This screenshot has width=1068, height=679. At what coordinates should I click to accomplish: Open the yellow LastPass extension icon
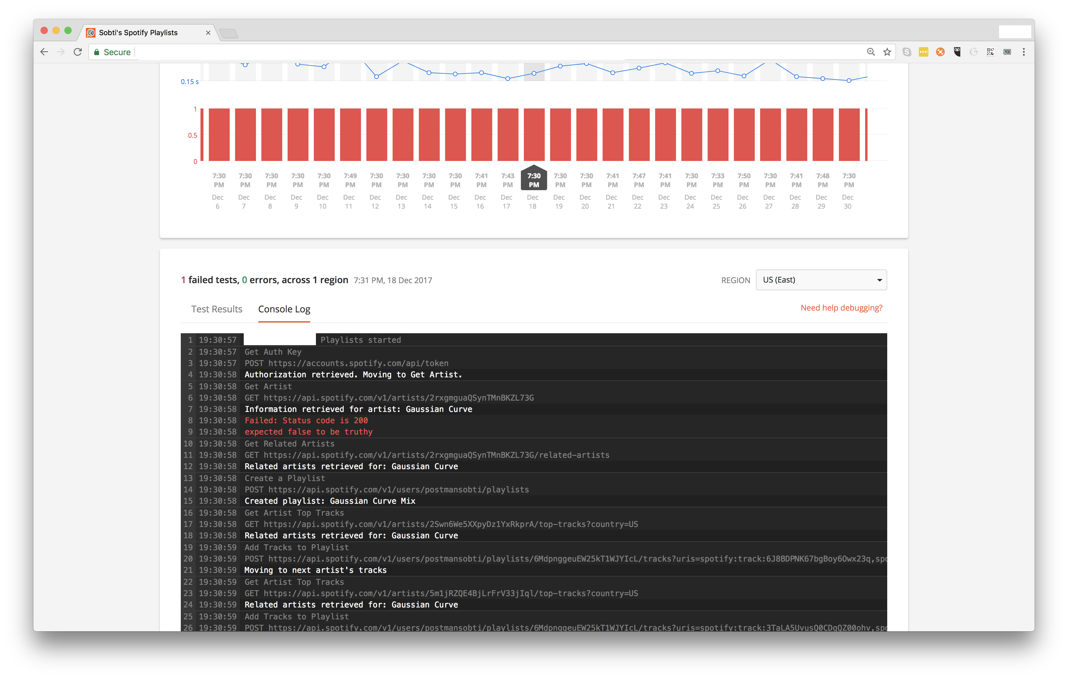(923, 52)
